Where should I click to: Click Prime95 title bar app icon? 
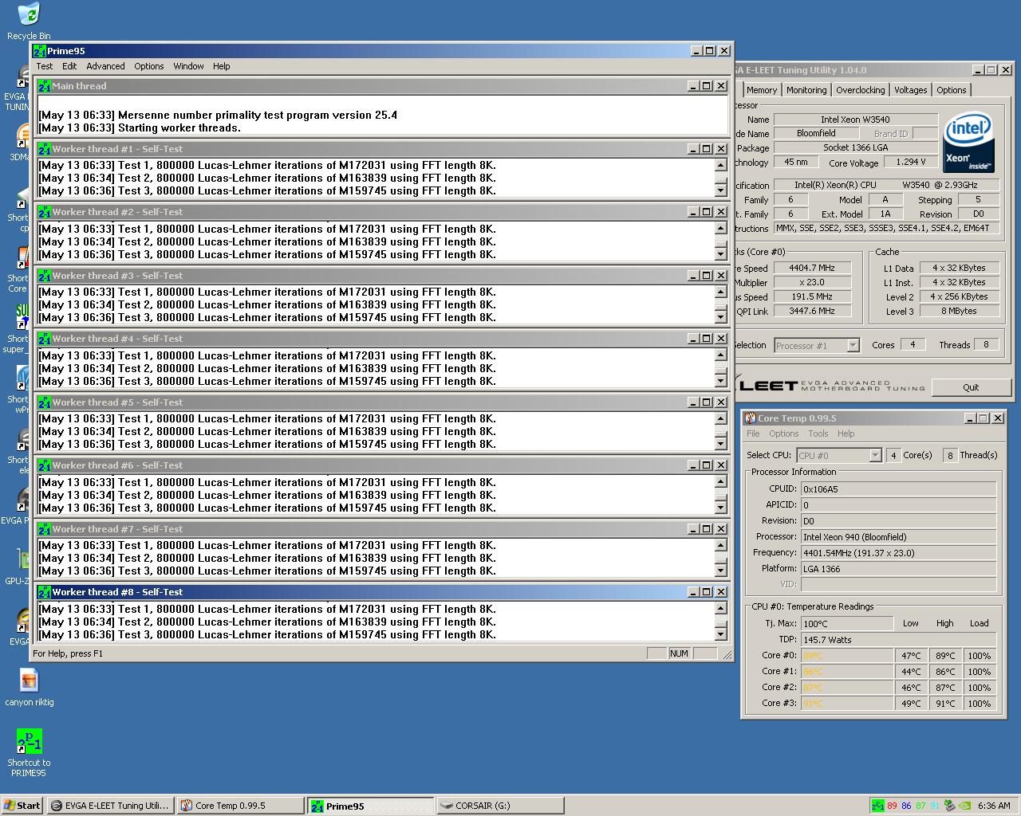click(x=40, y=50)
